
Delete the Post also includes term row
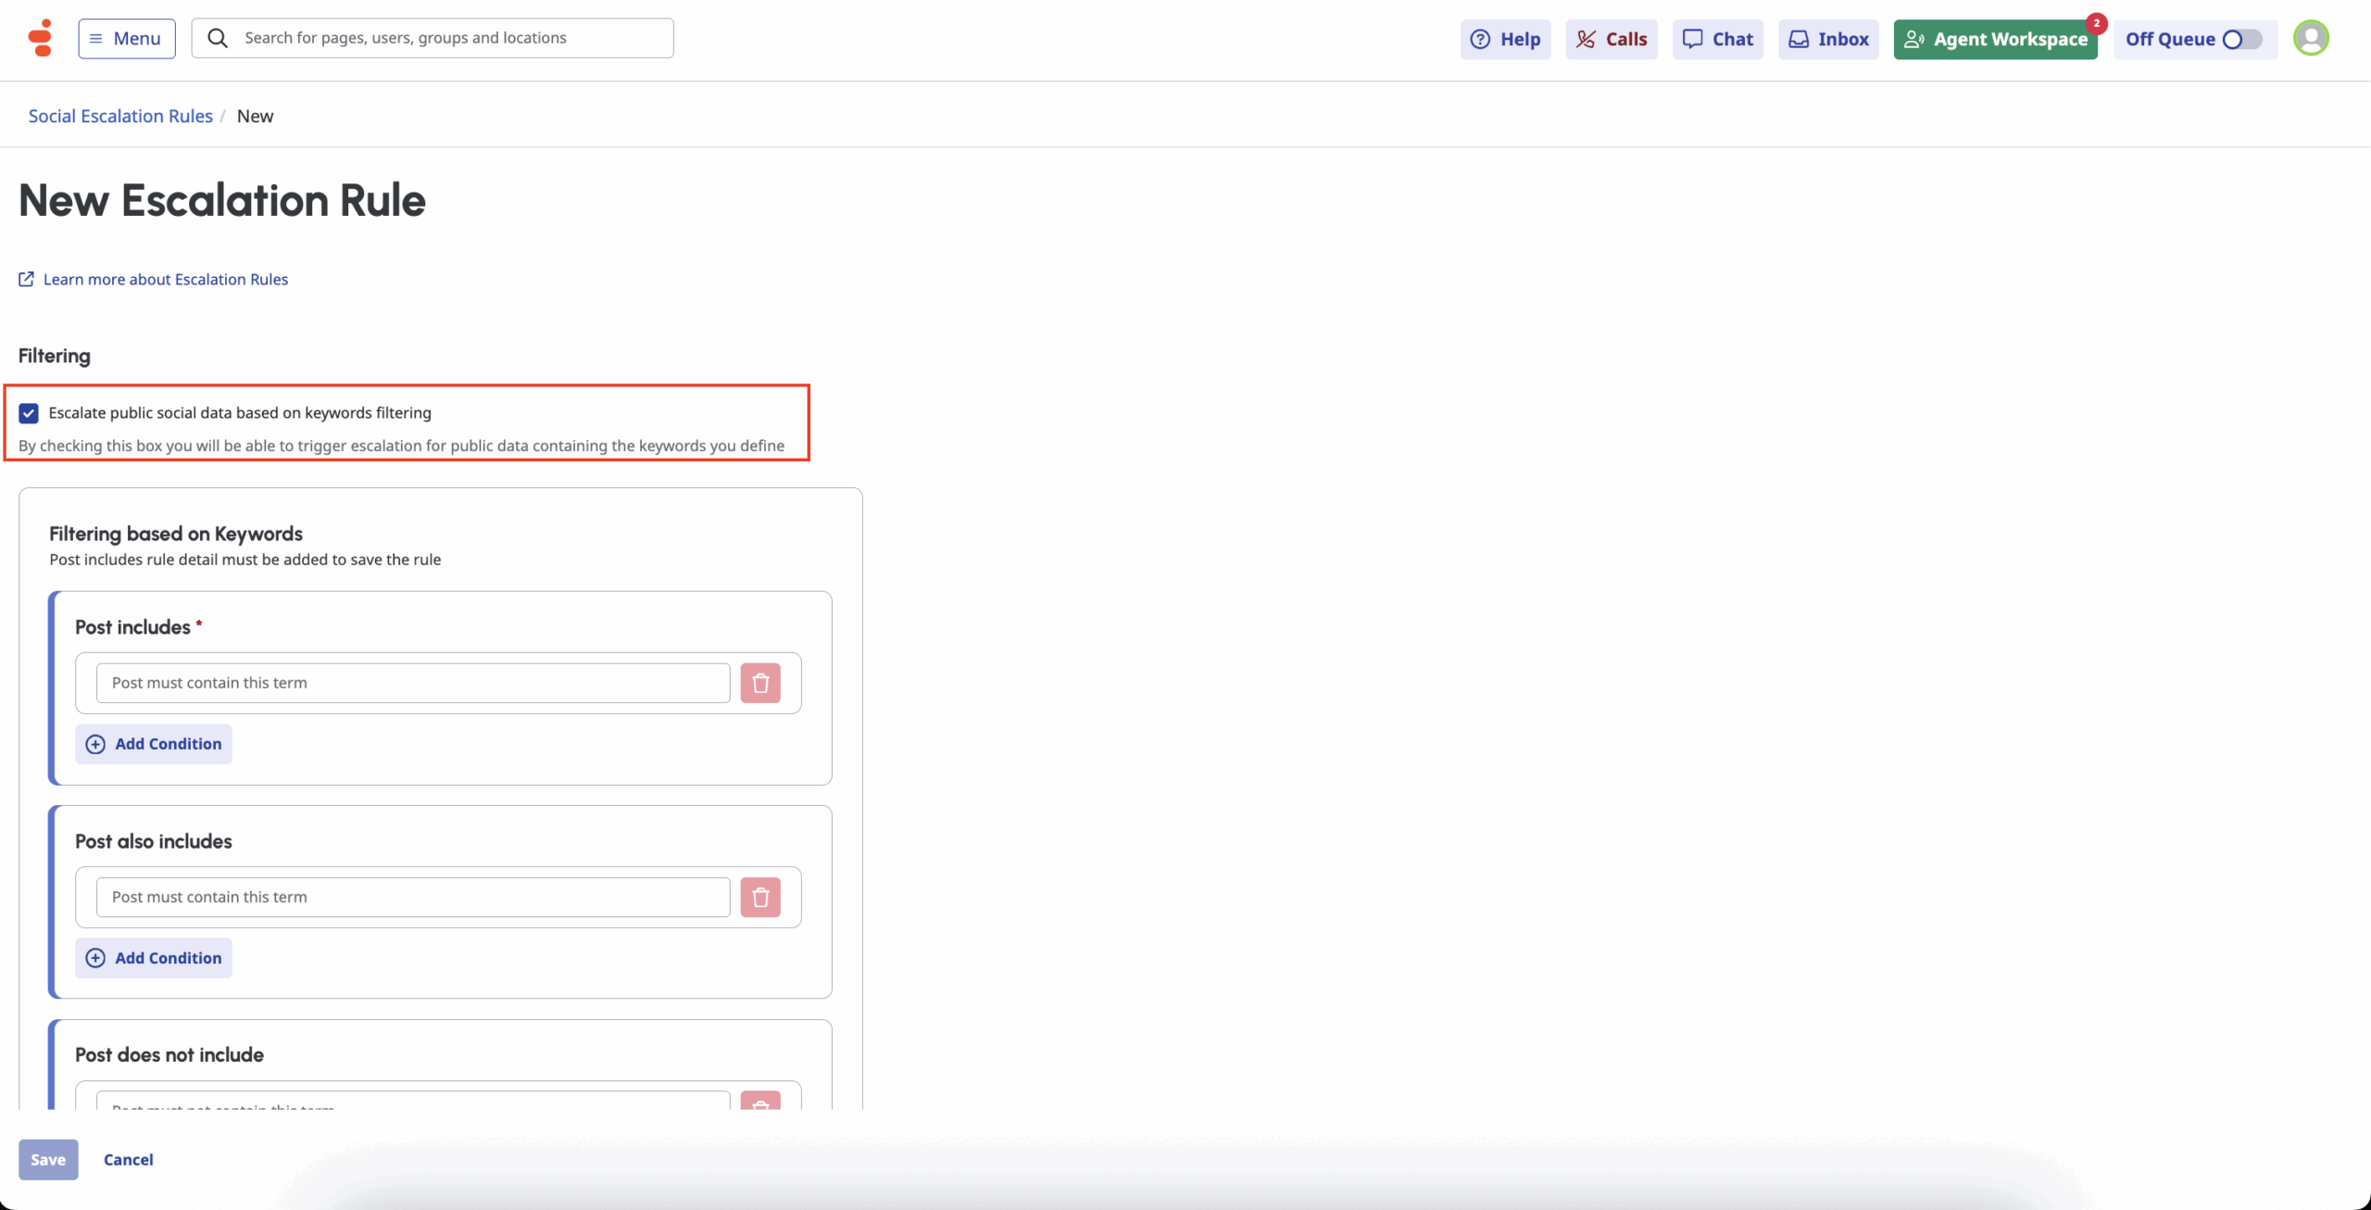point(760,897)
